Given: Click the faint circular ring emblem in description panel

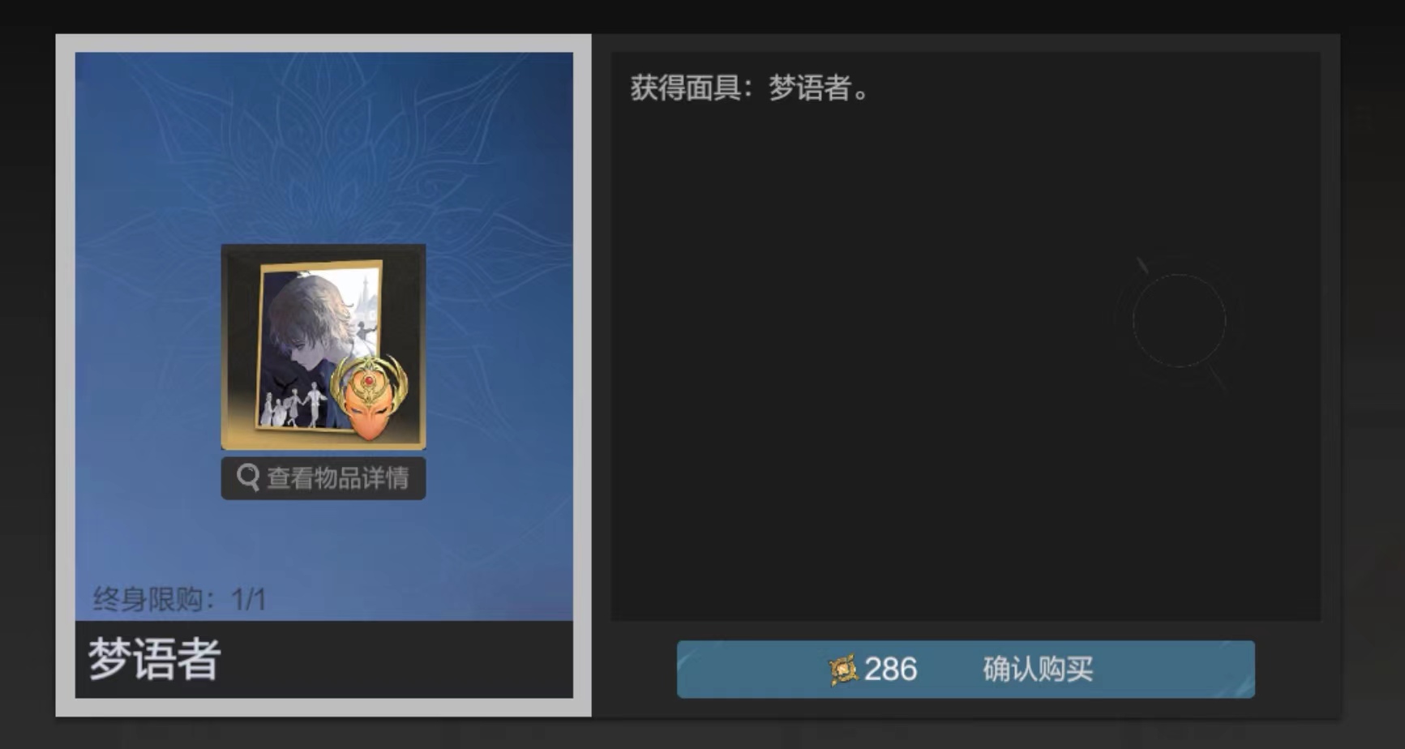Looking at the screenshot, I should click(1178, 321).
